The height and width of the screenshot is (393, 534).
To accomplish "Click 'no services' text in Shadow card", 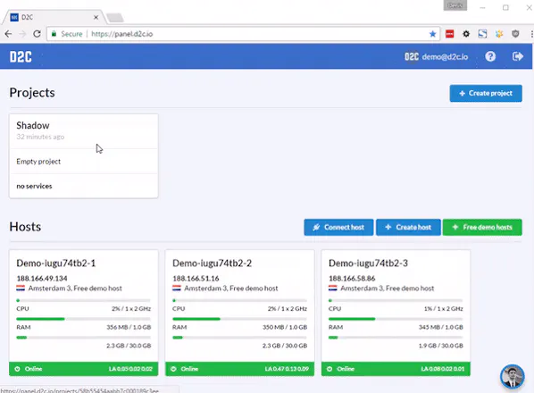I will click(x=34, y=186).
